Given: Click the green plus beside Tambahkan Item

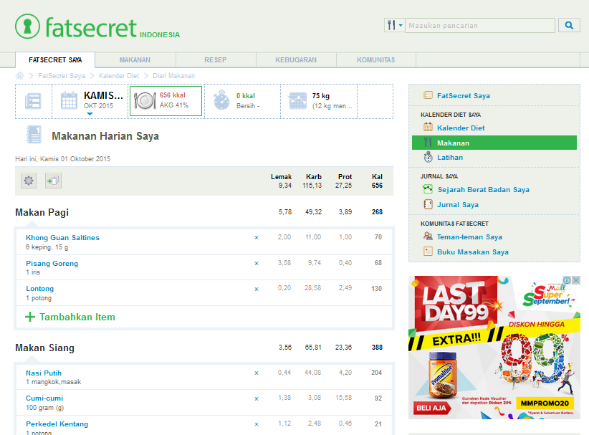Looking at the screenshot, I should coord(29,317).
